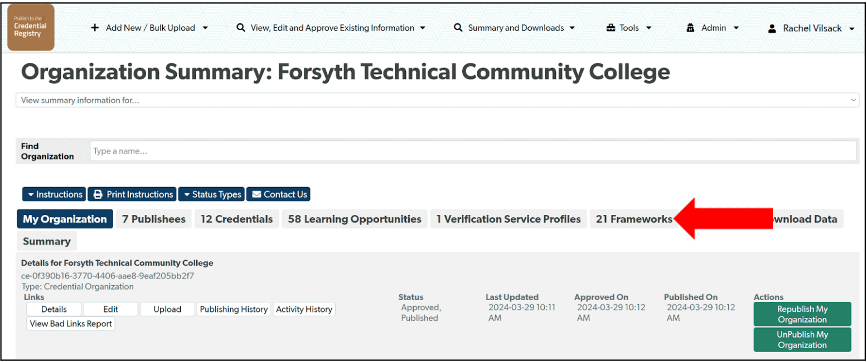
Task: Click the Publishing History link
Action: [234, 309]
